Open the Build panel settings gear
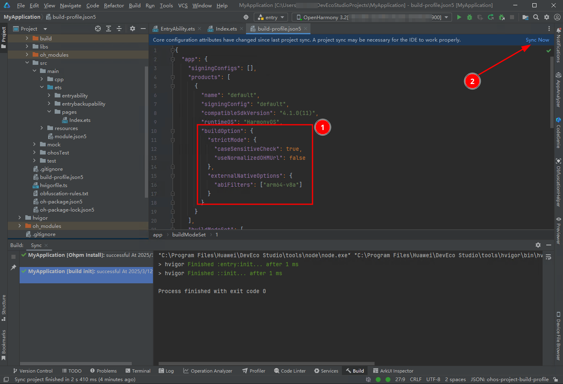This screenshot has width=563, height=384. click(x=538, y=245)
